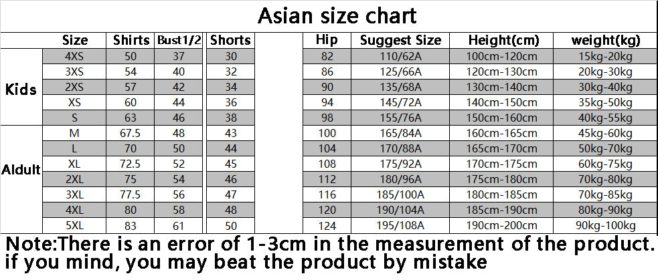Click the 45kg-60kg weight cell

coord(606,133)
